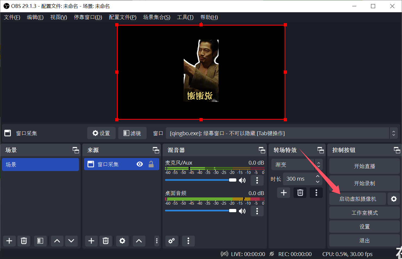402x259 pixels.
Task: Toggle lock on 窗口采集 source
Action: coord(151,164)
